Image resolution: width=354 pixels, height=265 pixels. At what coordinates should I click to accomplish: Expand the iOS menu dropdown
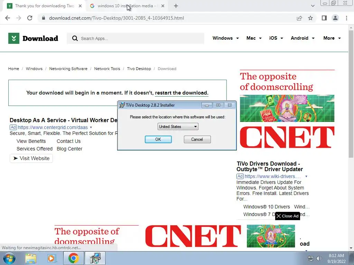point(276,38)
